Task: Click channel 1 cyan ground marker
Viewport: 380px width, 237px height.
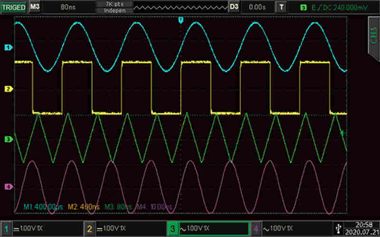Action: (8, 47)
